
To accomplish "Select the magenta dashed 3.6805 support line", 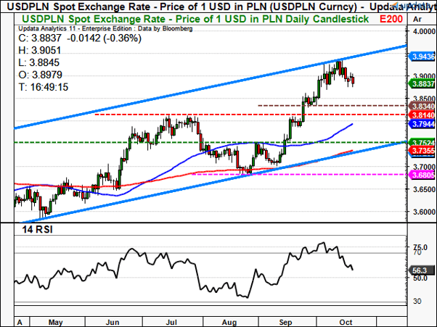I will point(300,175).
